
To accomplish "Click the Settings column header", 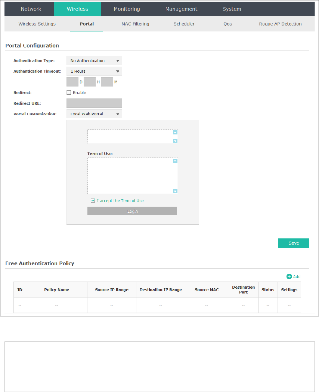I will (289, 290).
